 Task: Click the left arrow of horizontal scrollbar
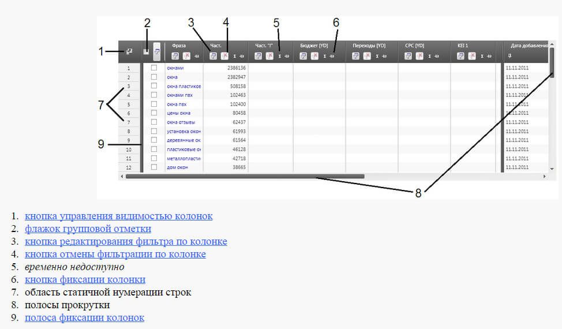pos(122,176)
